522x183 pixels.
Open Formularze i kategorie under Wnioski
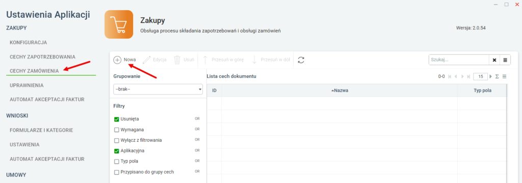pos(41,130)
